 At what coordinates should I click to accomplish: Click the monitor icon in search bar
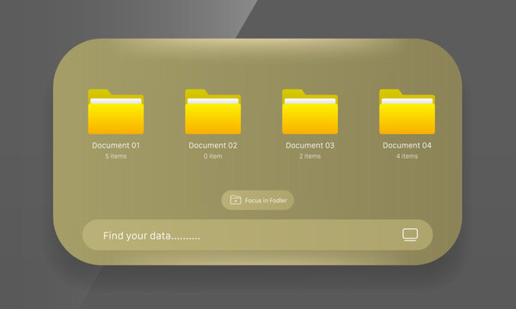click(x=410, y=235)
